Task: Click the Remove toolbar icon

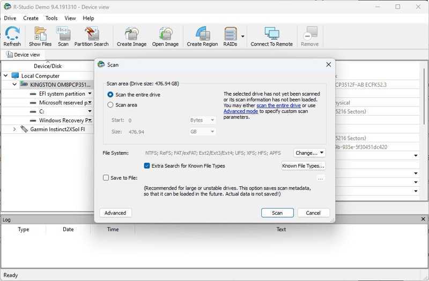Action: coord(310,36)
